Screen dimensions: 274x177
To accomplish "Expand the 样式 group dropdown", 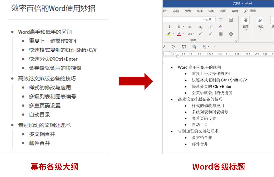I will click(x=260, y=30).
